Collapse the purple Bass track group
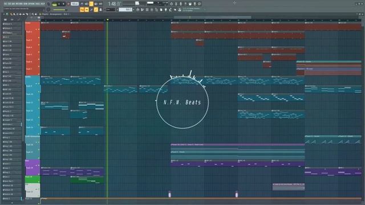Viewport: 365px width, 205px height. click(x=36, y=165)
